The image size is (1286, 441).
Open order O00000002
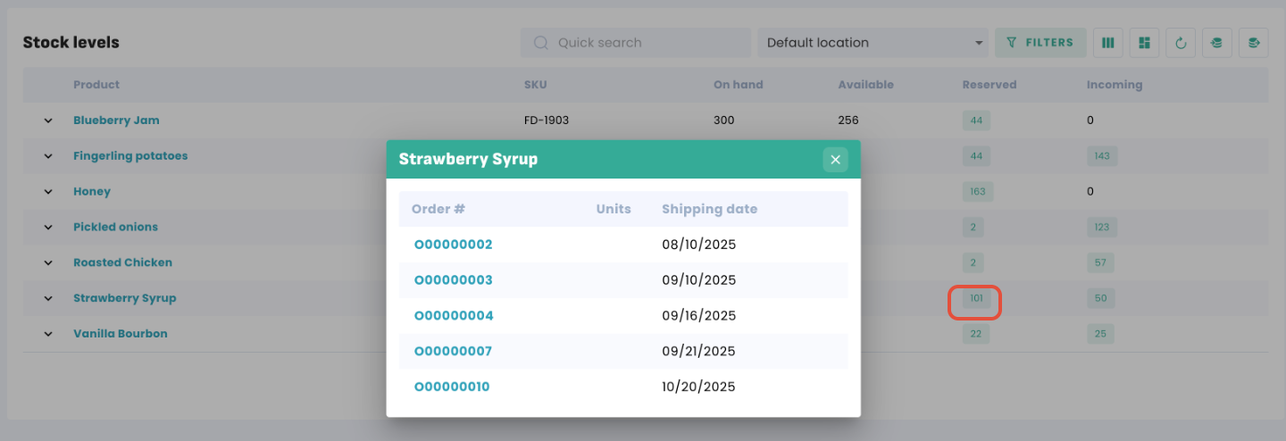tap(454, 245)
